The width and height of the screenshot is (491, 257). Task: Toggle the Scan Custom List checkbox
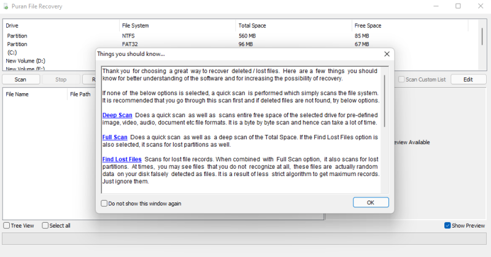coord(401,80)
